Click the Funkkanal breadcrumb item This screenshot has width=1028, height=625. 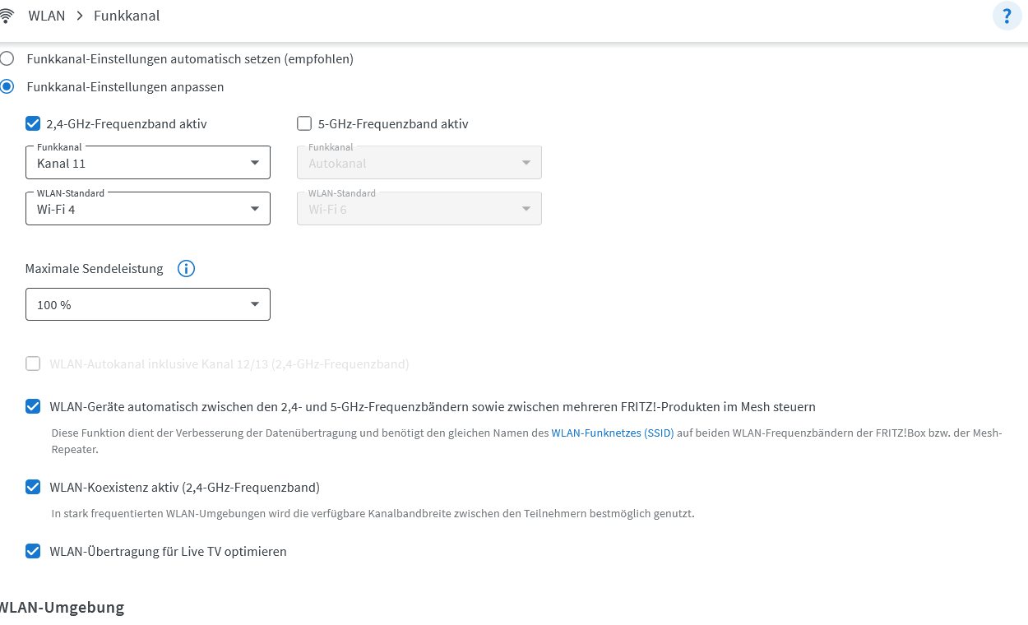[x=127, y=16]
